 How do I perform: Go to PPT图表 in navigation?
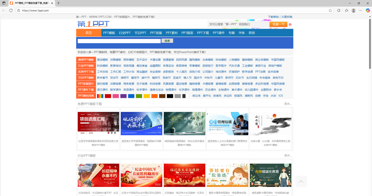click(188, 33)
